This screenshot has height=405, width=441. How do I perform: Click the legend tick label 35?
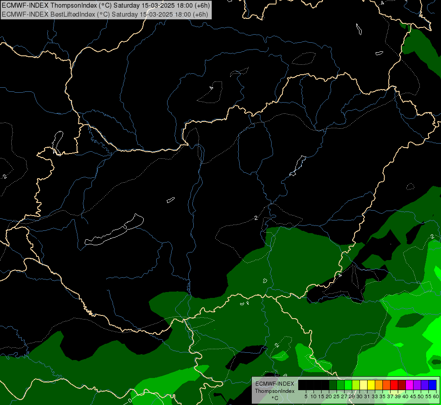383,396
